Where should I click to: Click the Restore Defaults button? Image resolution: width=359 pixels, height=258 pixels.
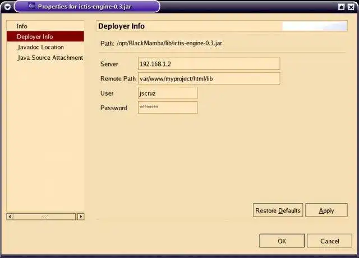(278, 210)
